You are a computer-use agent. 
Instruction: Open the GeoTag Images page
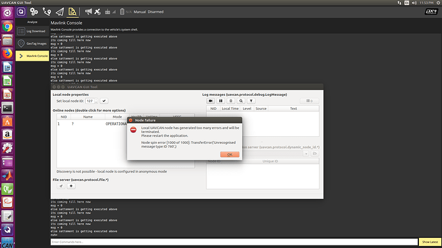click(32, 43)
